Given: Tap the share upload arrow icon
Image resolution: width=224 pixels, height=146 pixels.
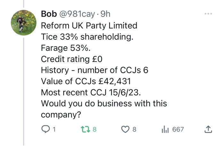Looking at the screenshot, I should point(208,129).
